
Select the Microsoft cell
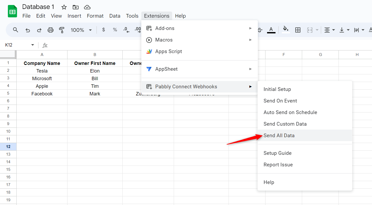click(42, 78)
